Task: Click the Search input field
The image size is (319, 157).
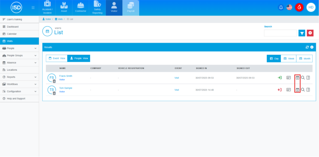Action: [x=280, y=33]
